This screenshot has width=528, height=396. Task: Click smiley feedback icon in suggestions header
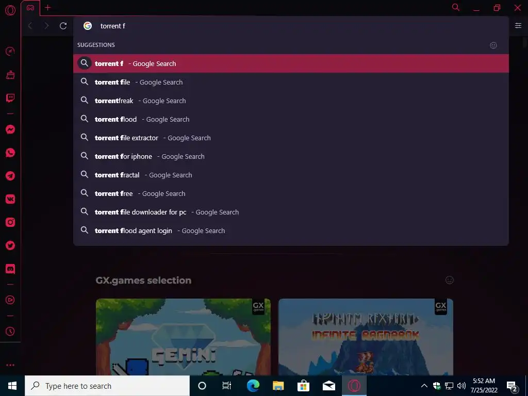493,45
